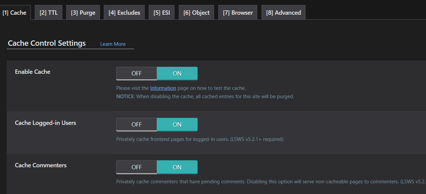Screen dimensions: 426x194
Task: Open the Information page link
Action: [x=163, y=88]
